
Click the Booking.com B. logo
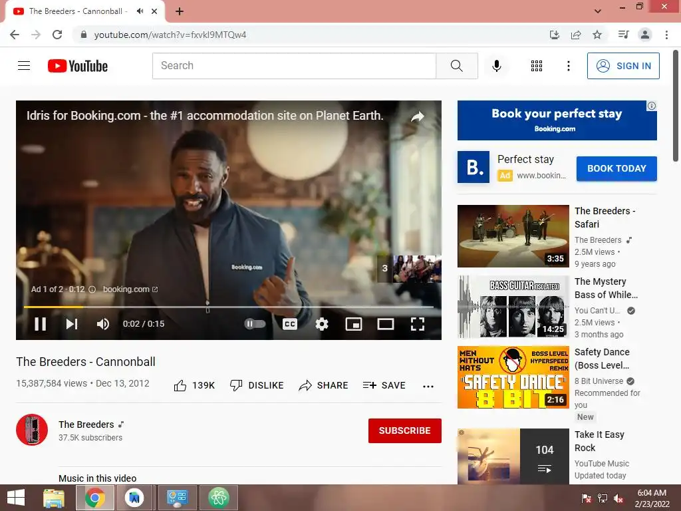474,167
